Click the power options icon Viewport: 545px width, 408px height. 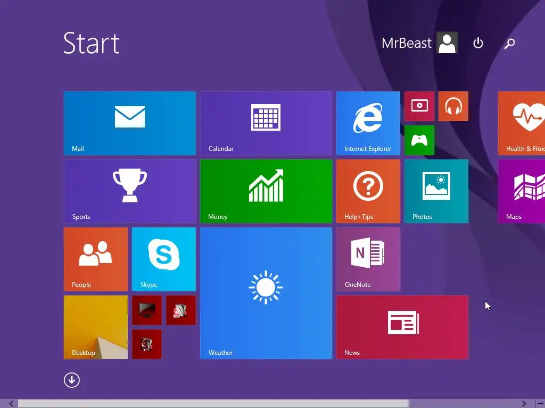coord(478,43)
